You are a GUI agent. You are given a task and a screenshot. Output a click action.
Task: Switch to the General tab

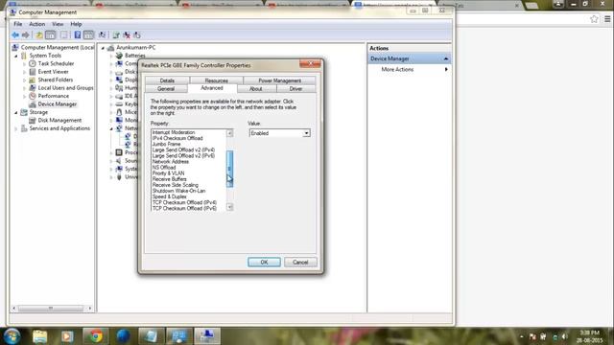[166, 89]
